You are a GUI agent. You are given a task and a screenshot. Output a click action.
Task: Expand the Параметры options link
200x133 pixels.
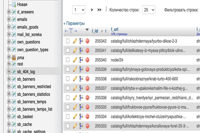74,23
